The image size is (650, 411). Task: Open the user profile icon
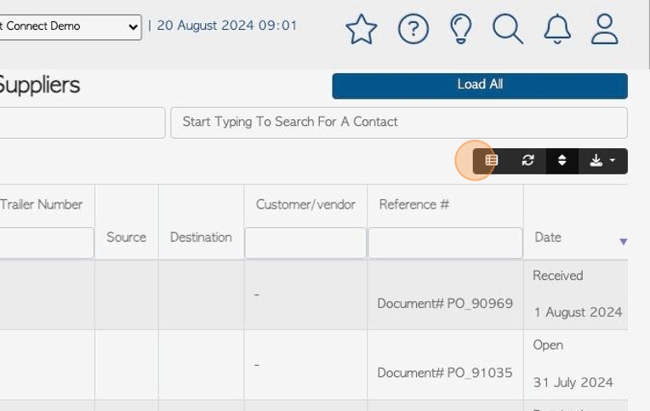tap(605, 29)
